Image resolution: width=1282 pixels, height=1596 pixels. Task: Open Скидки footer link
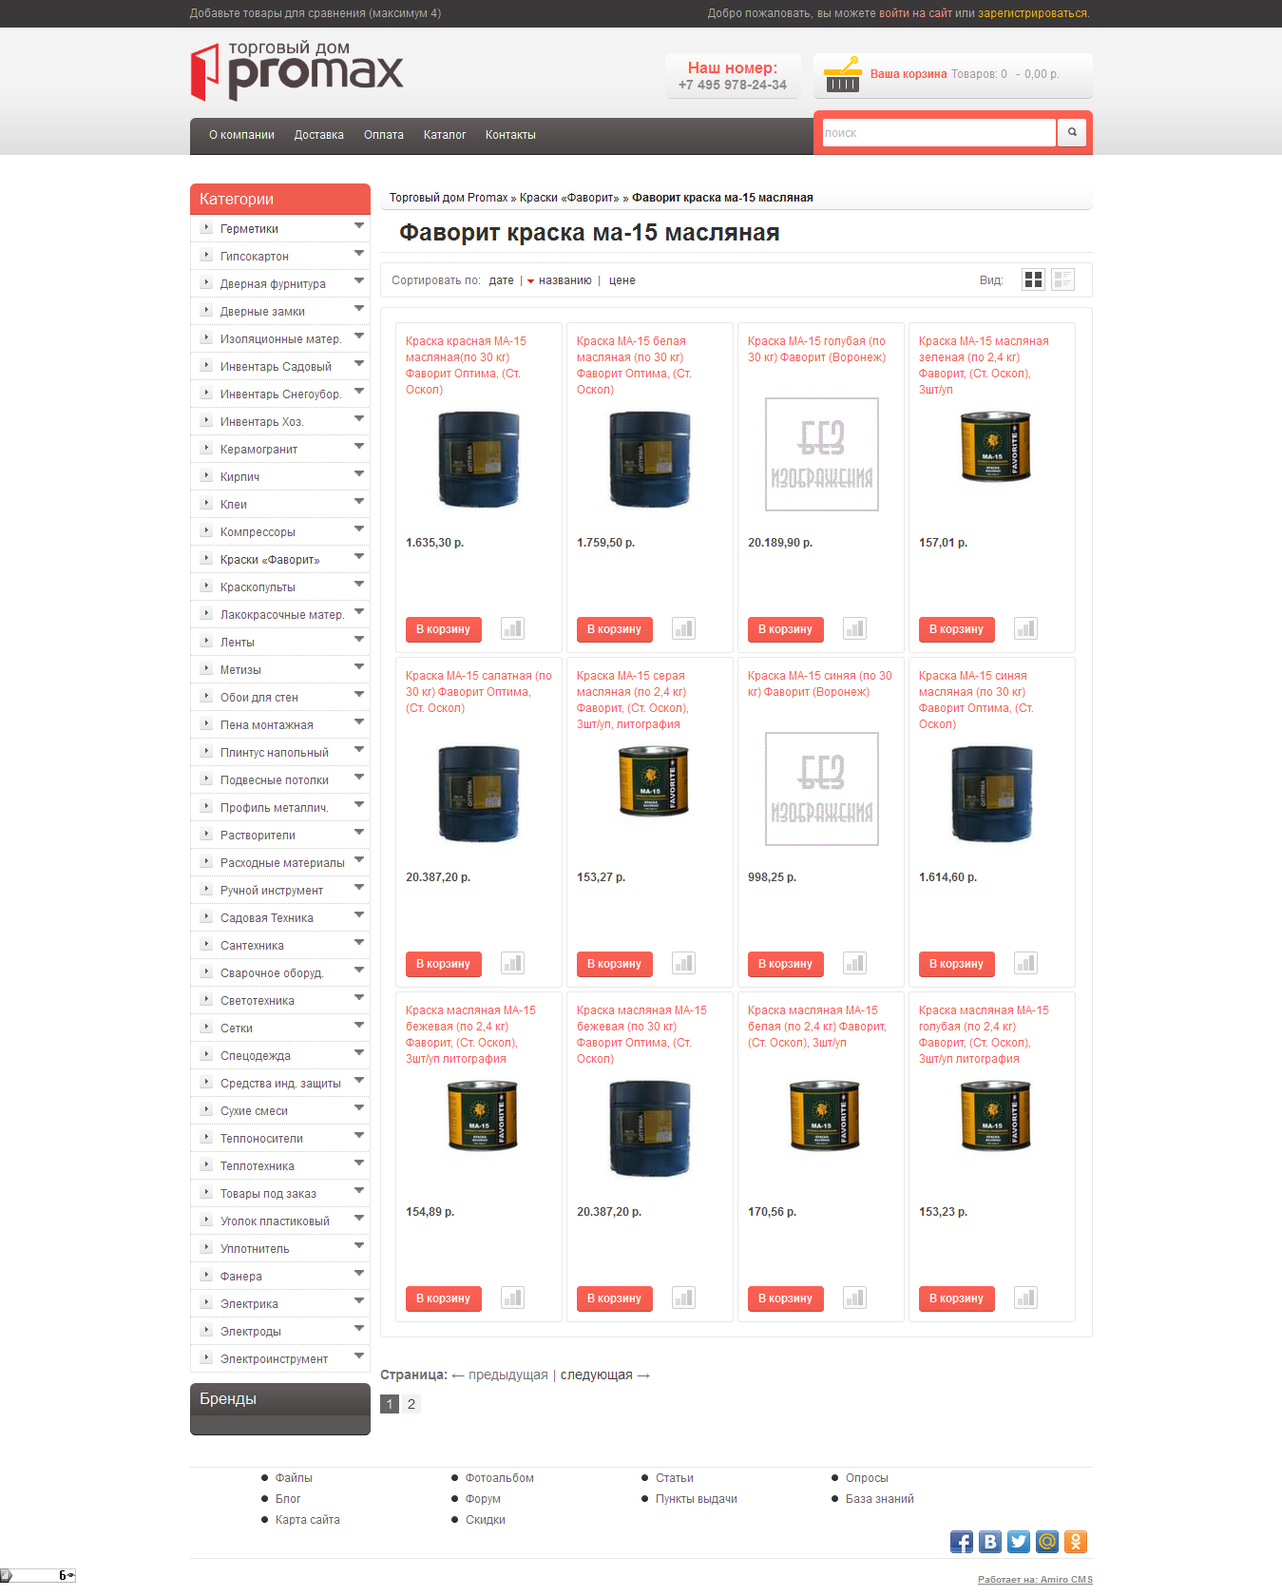(486, 1520)
